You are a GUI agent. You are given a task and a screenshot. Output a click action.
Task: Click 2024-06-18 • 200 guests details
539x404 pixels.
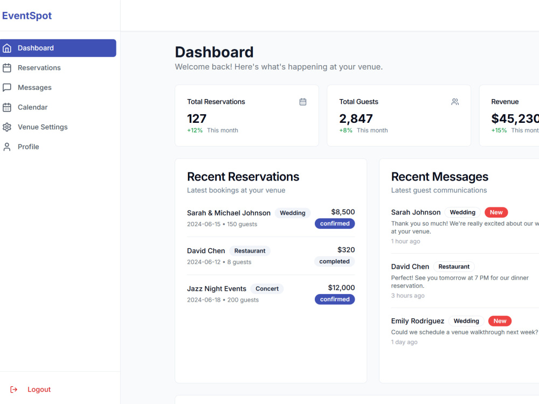[223, 299]
